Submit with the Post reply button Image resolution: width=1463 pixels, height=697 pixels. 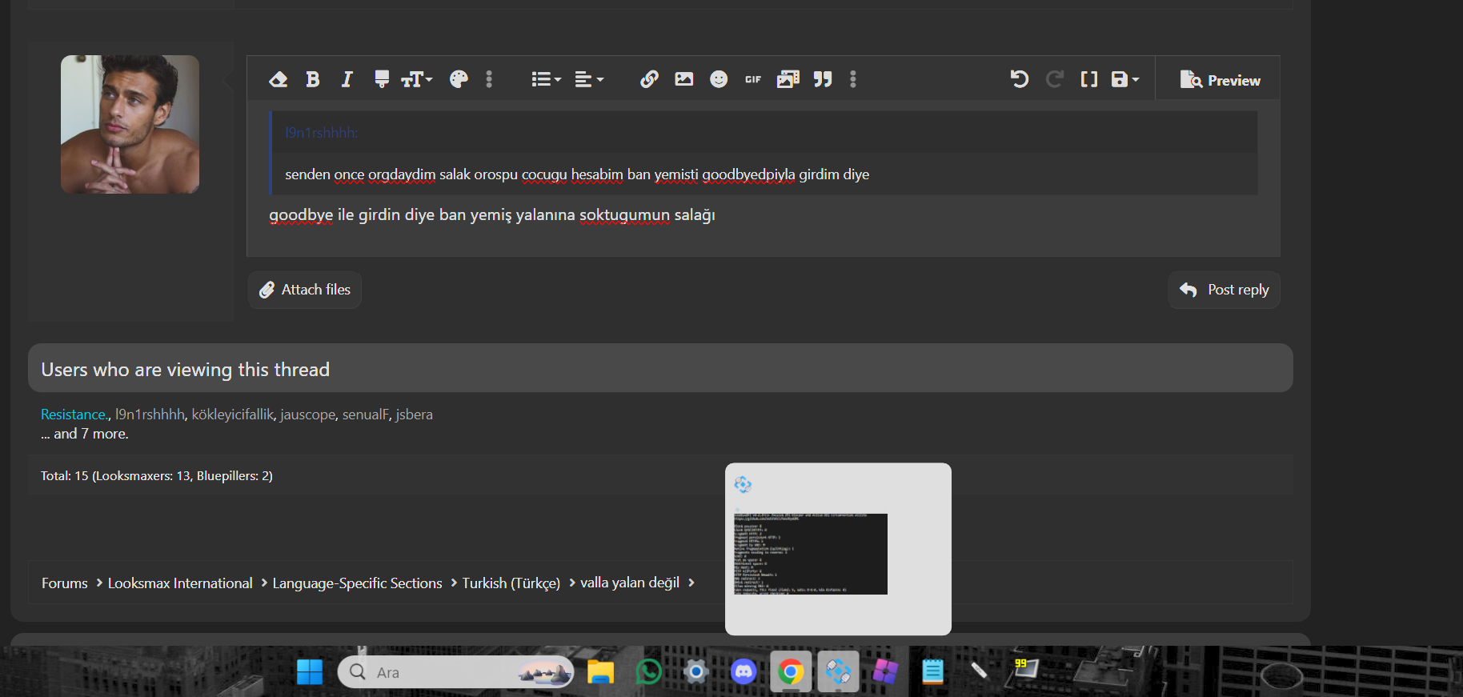tap(1224, 290)
